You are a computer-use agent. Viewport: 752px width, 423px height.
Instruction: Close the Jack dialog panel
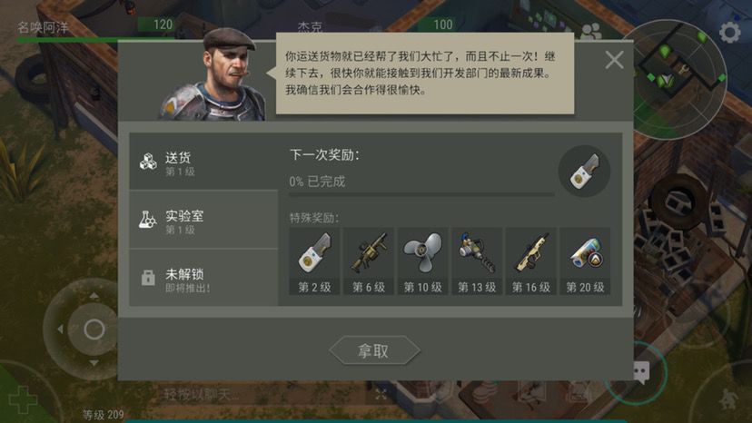[614, 60]
